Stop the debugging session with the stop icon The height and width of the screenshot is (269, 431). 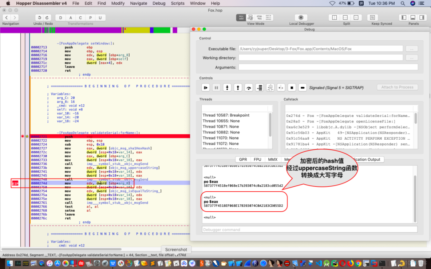point(292,87)
